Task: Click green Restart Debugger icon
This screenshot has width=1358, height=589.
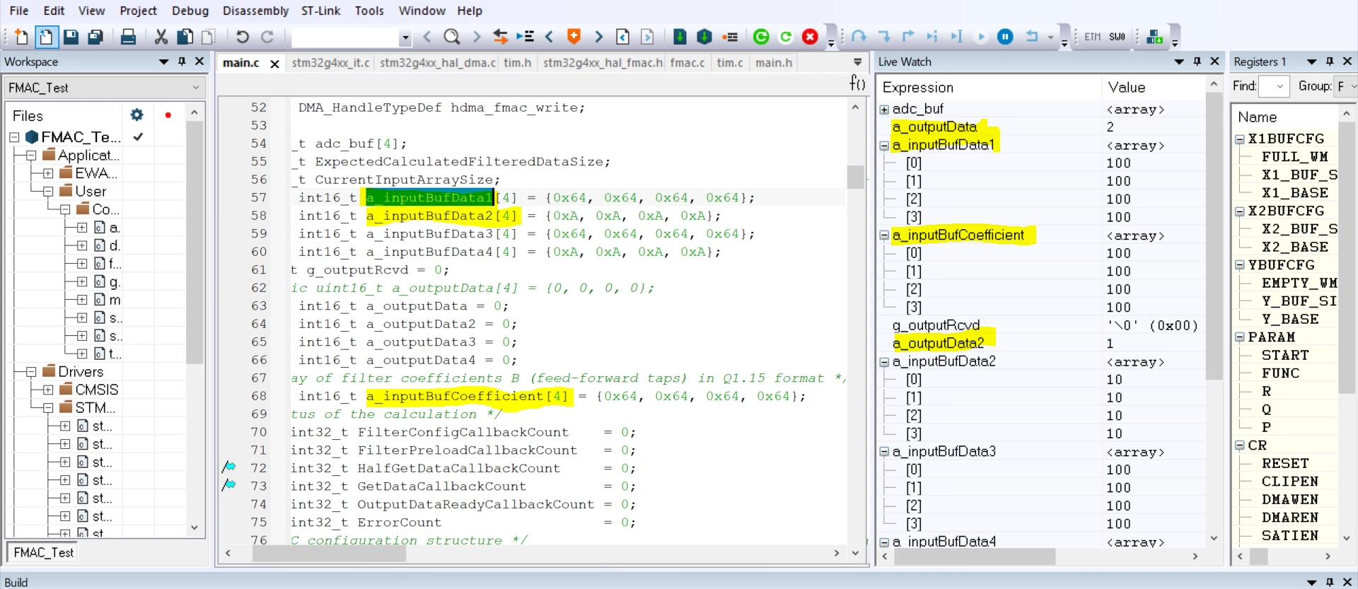Action: click(x=761, y=37)
